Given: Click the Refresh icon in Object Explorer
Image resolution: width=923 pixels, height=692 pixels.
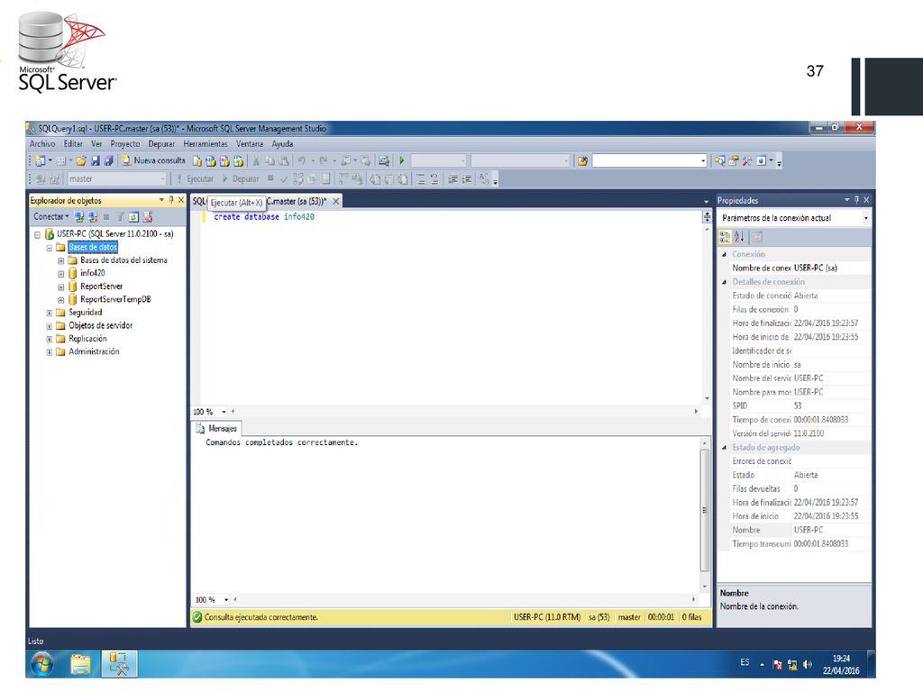Looking at the screenshot, I should click(133, 217).
